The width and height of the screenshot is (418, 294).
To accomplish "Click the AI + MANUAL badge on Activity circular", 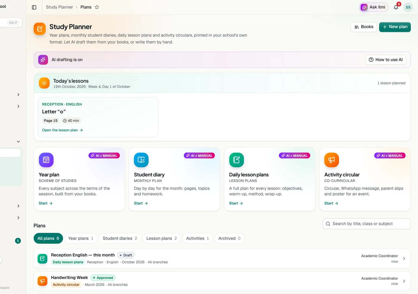I will (x=390, y=156).
